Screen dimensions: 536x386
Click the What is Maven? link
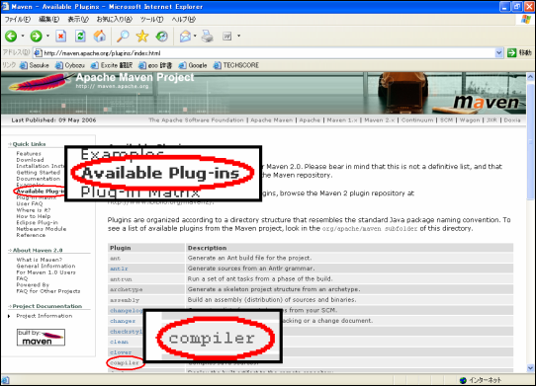click(x=40, y=260)
